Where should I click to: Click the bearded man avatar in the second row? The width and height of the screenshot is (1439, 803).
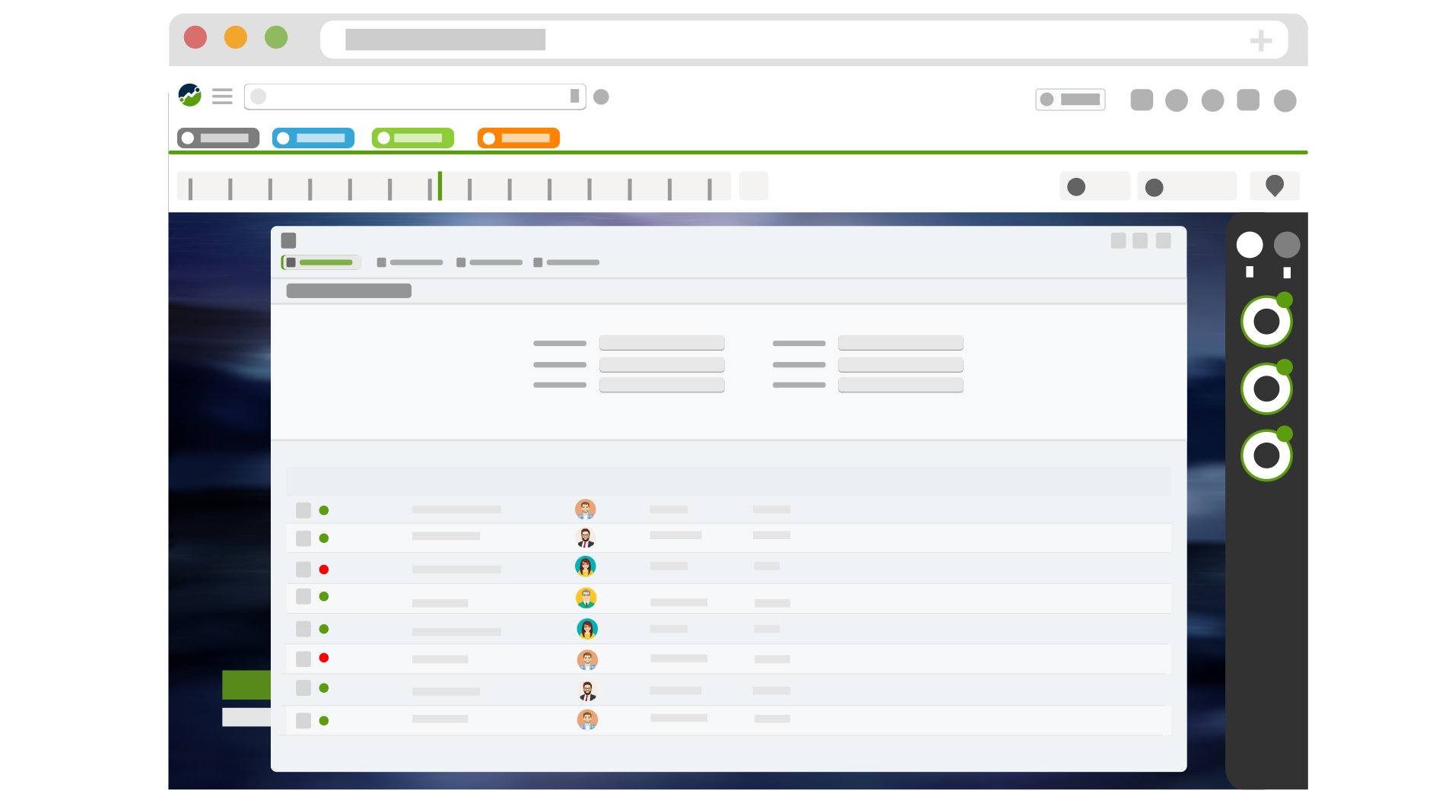586,538
